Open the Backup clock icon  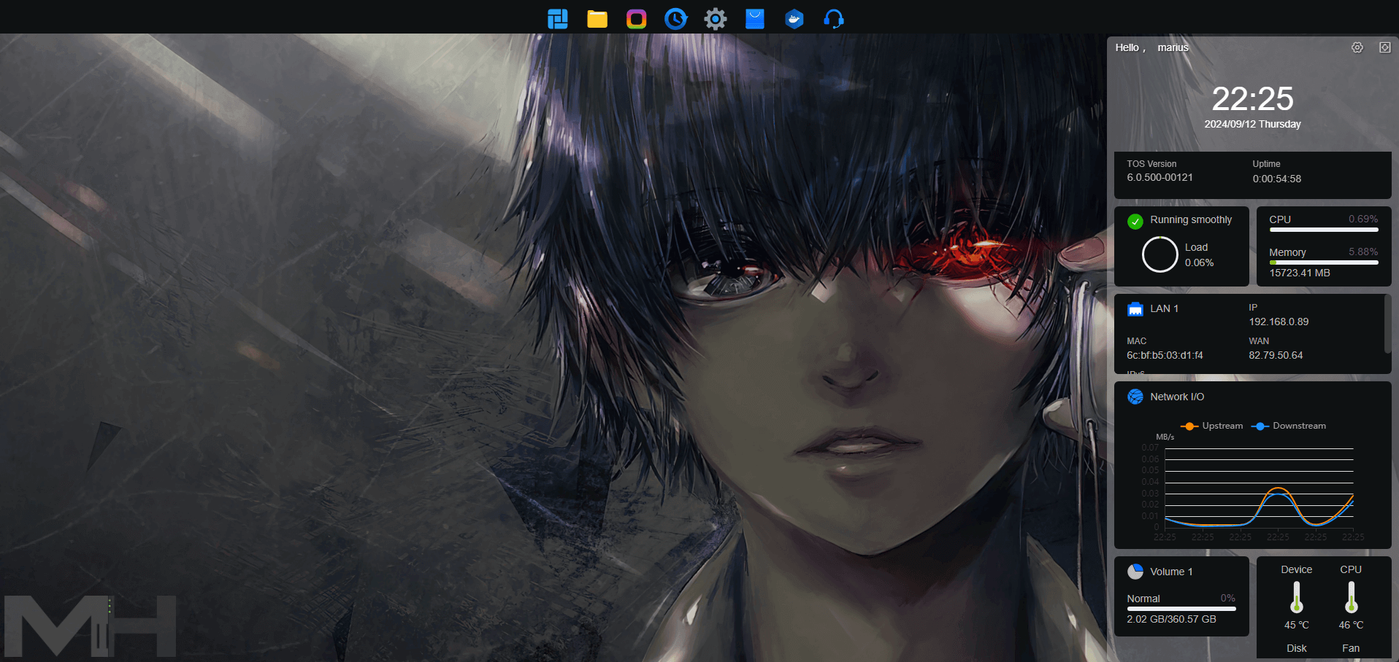tap(676, 19)
